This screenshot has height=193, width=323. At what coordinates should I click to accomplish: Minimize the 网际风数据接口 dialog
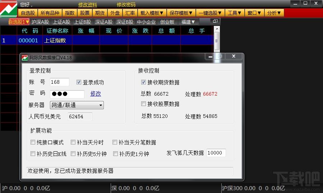coord(210,56)
